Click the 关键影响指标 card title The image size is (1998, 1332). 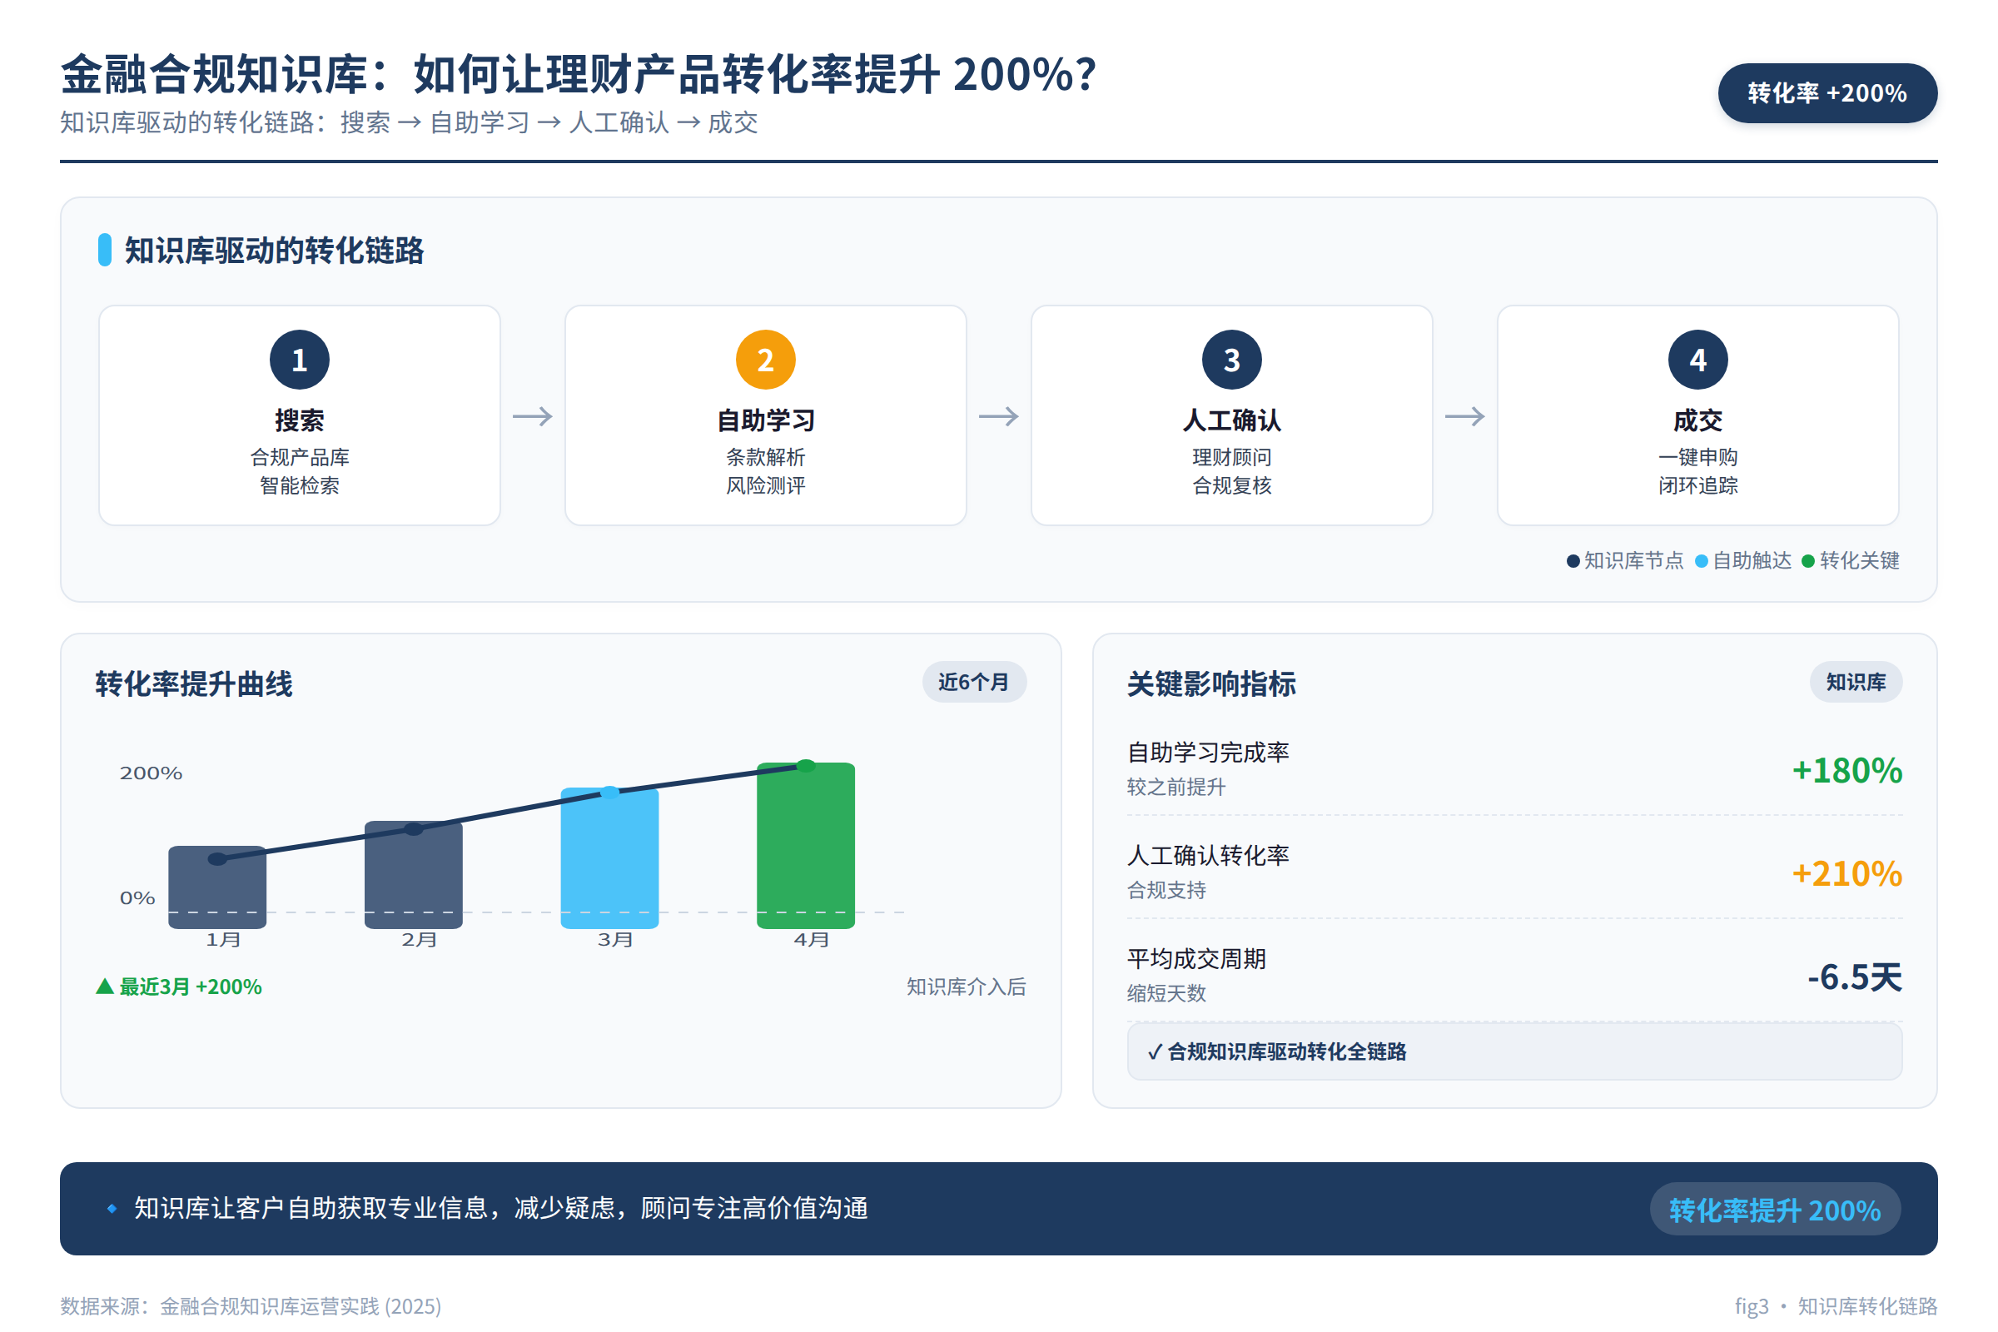1211,683
